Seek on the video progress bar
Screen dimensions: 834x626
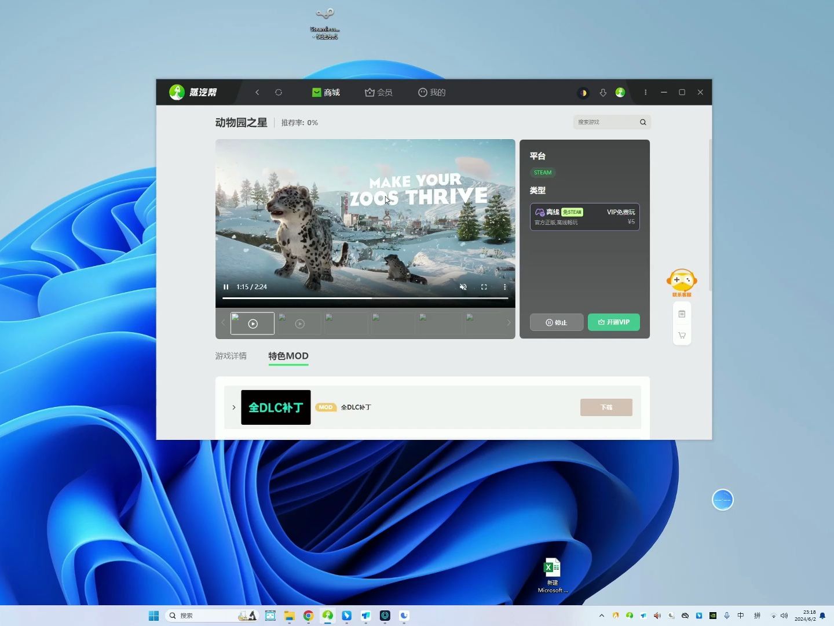click(x=365, y=298)
